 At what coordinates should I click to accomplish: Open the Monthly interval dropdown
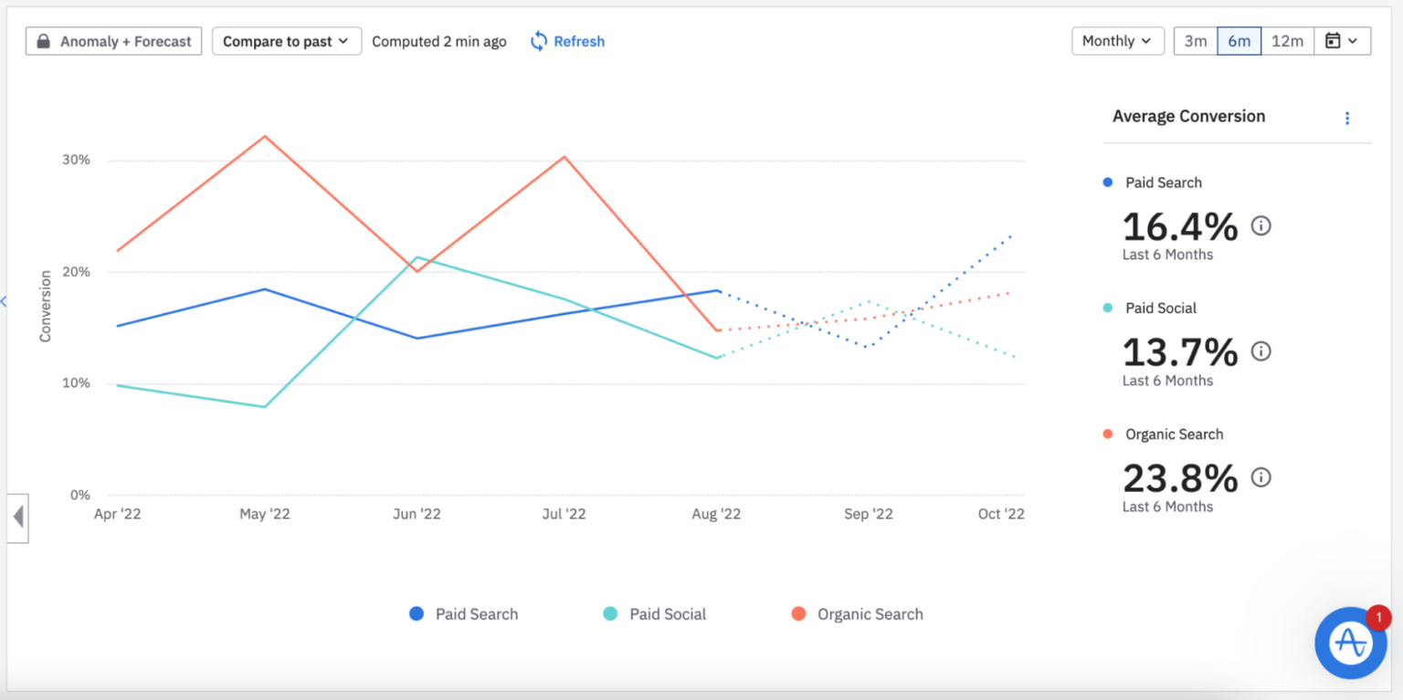click(x=1117, y=40)
